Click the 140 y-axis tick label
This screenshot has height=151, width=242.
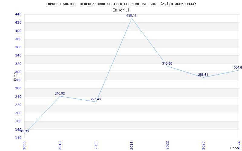coord(18,138)
